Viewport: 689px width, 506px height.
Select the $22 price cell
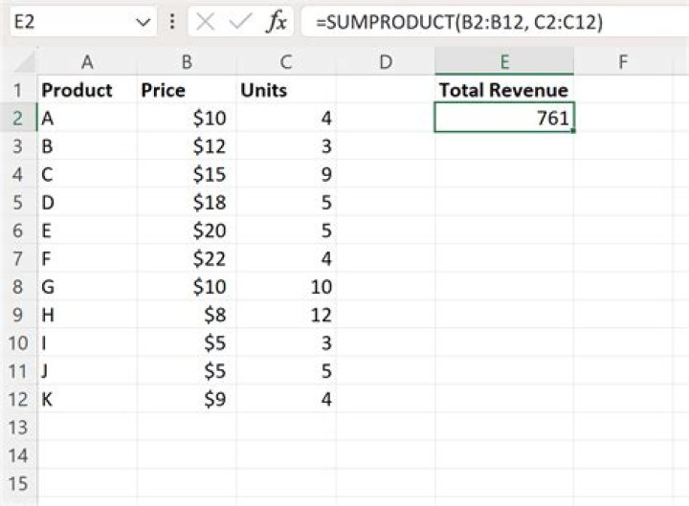(187, 259)
